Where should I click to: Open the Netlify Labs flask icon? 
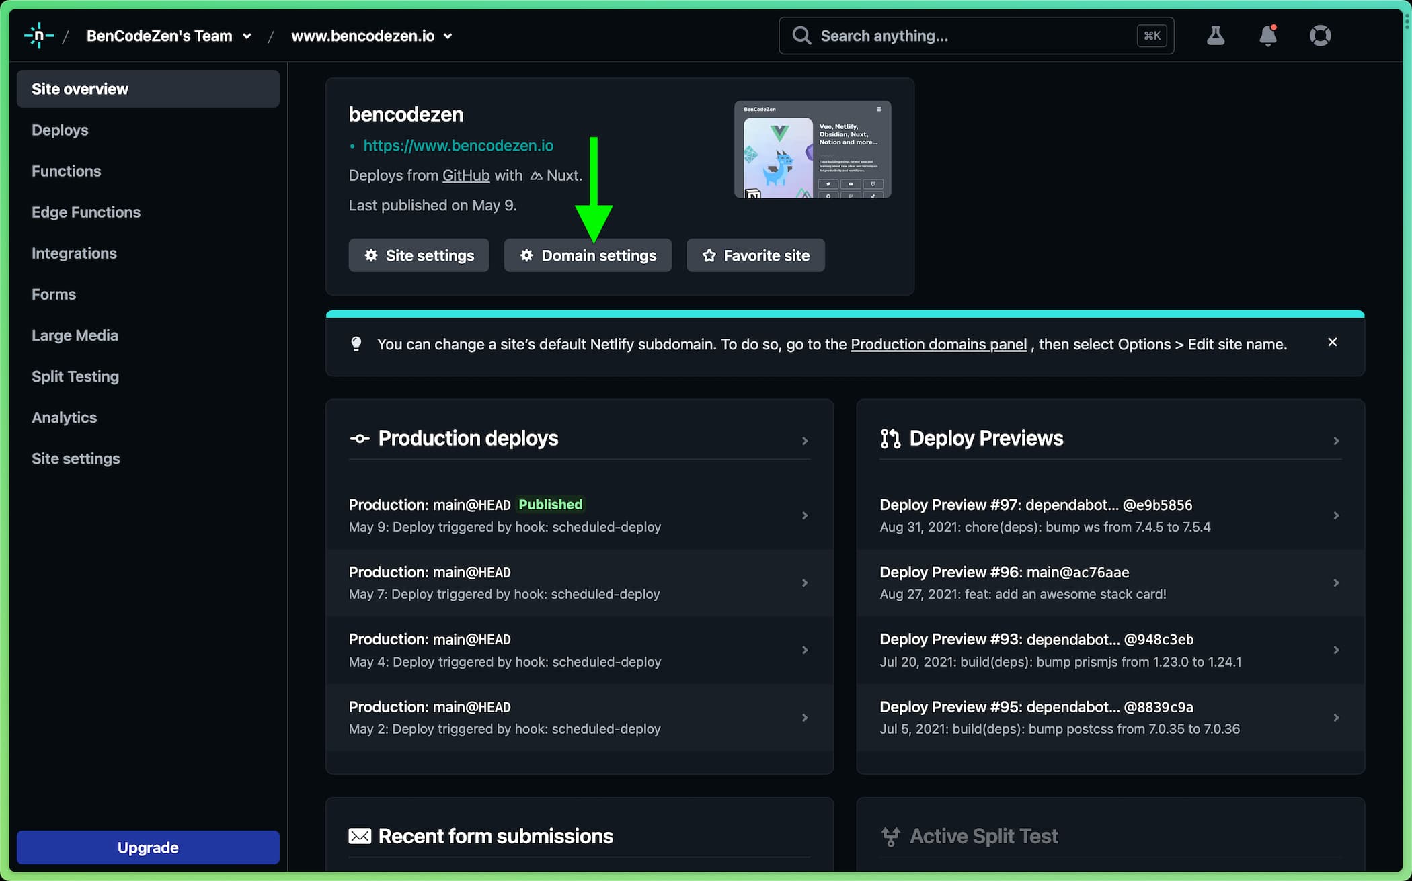[1215, 36]
